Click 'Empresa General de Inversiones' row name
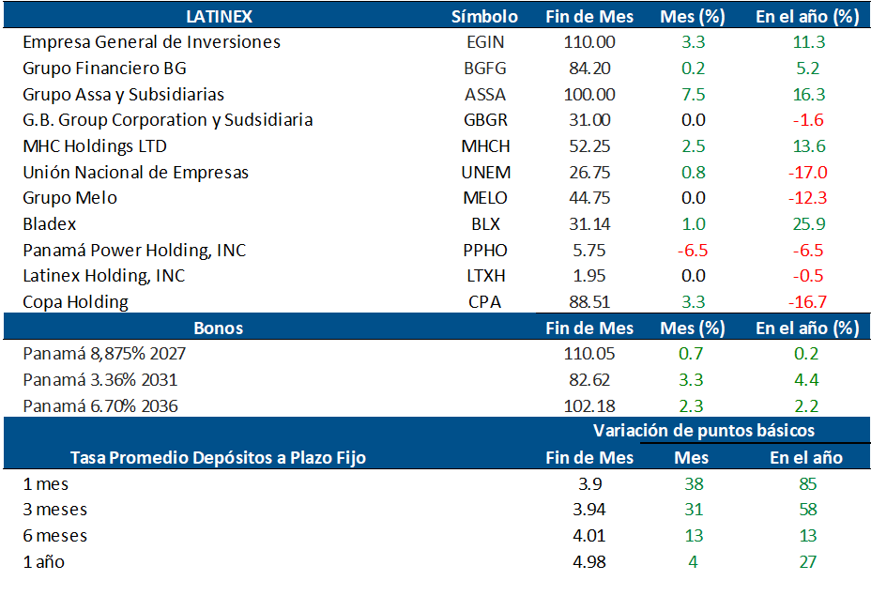Viewport: 871px width, 611px height. click(x=152, y=42)
